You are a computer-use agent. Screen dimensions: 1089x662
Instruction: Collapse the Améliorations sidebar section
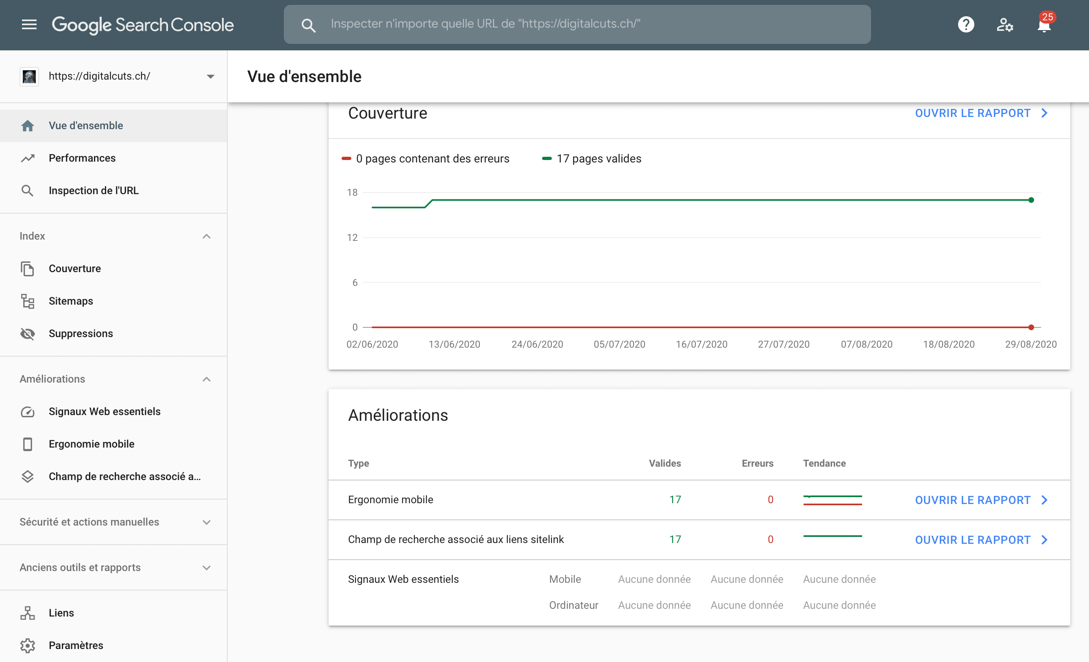pos(207,380)
